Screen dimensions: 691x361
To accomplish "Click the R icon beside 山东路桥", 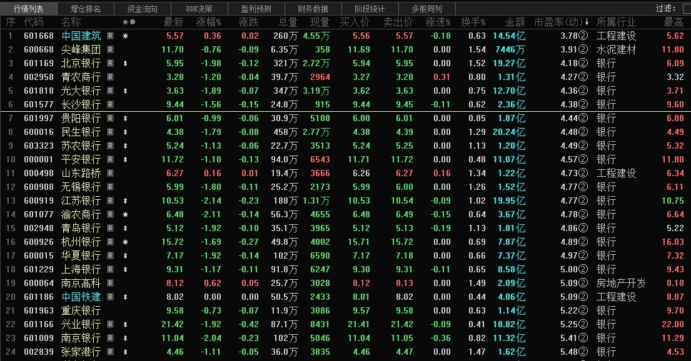I will tap(110, 174).
